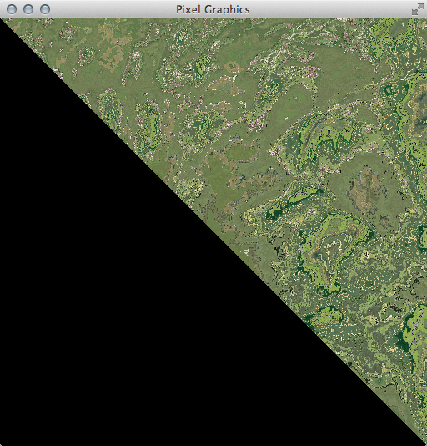This screenshot has height=446, width=427.
Task: Toggle fullscreen with the diagonal arrows icon
Action: tap(417, 9)
